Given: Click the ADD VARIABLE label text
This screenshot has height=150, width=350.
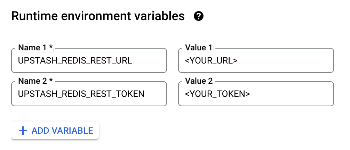Looking at the screenshot, I should (62, 131).
